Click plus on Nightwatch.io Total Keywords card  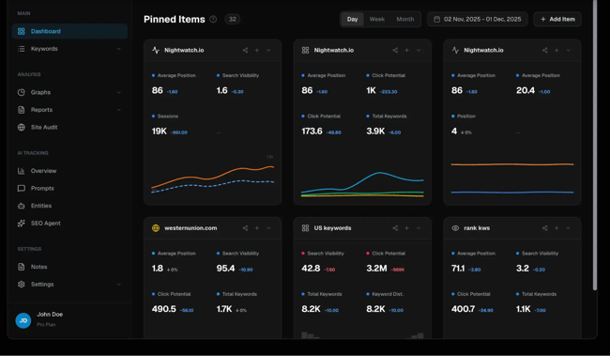[x=406, y=50]
